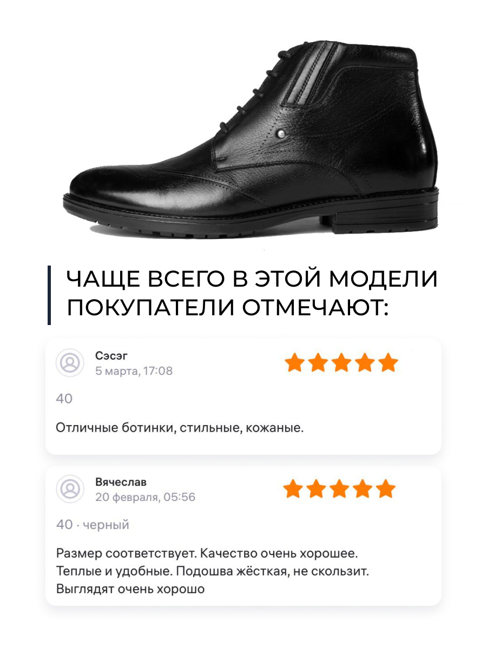Click Вячеслав's profile avatar icon

pos(70,489)
